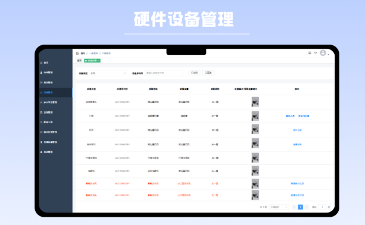Open the user avatar menu
Screen dimensions: 365x225
(323, 53)
